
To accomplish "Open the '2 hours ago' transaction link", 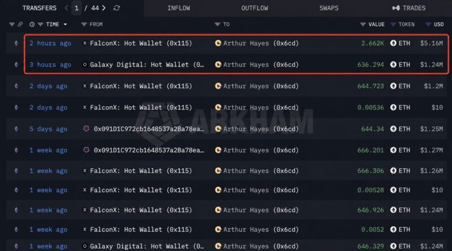I will click(50, 43).
